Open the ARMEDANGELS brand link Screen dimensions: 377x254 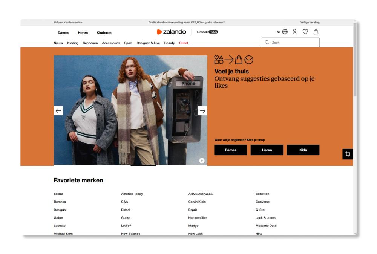click(200, 194)
